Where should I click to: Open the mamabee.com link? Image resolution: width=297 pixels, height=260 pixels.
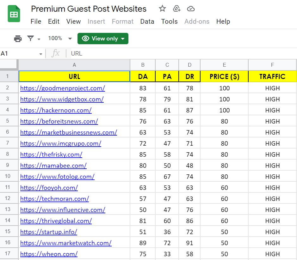coord(53,166)
